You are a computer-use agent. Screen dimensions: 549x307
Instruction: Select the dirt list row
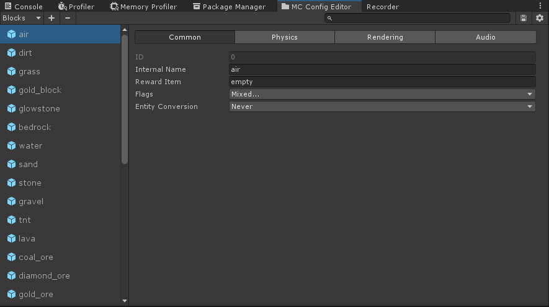[x=60, y=53]
